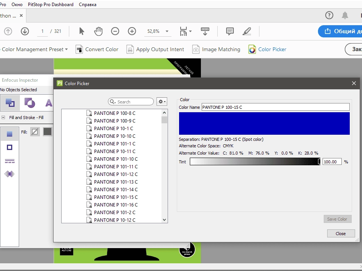Close the document tab
Screen dimensions: 362x271
(x=21, y=15)
